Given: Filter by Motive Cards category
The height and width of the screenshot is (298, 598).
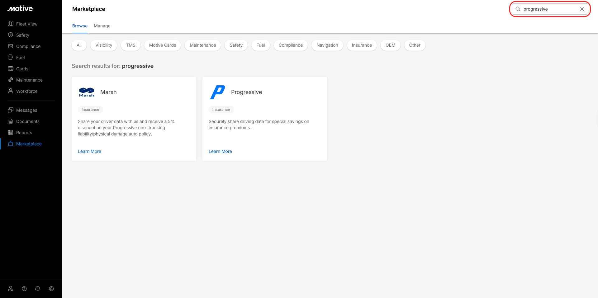Looking at the screenshot, I should pyautogui.click(x=162, y=45).
